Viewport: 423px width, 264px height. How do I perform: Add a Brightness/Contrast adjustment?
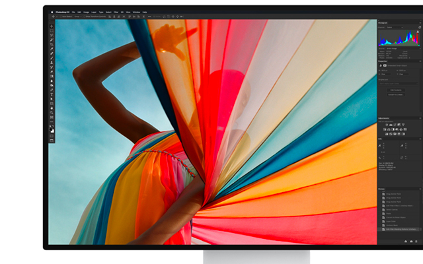point(387,125)
